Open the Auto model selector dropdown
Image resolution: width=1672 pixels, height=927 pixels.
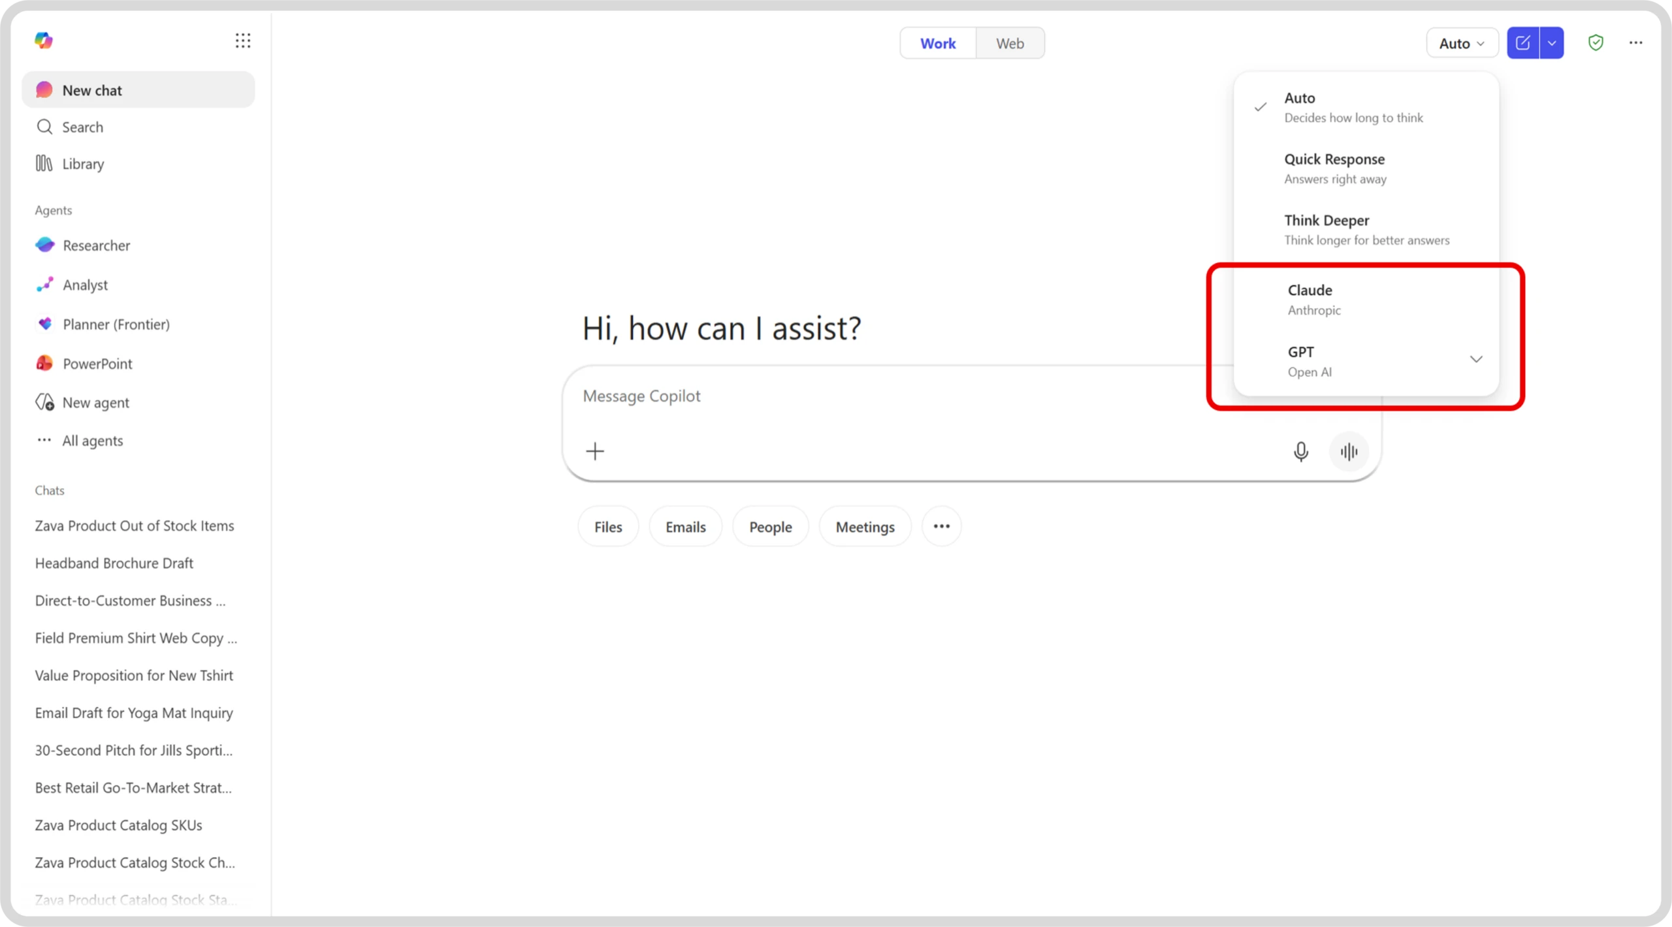pyautogui.click(x=1462, y=43)
